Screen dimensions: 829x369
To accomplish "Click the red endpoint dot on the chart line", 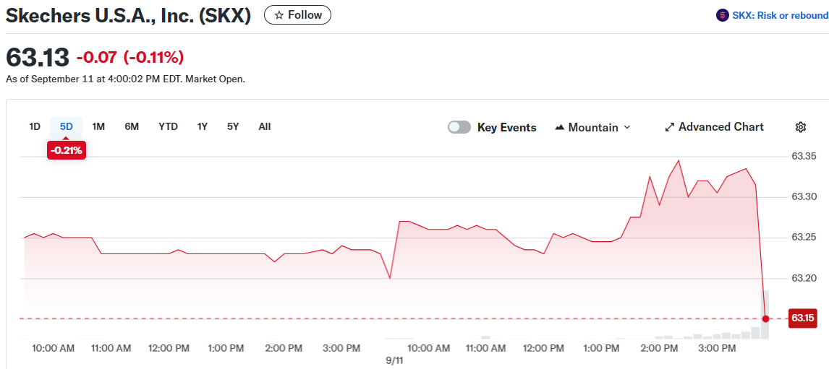I will point(765,318).
